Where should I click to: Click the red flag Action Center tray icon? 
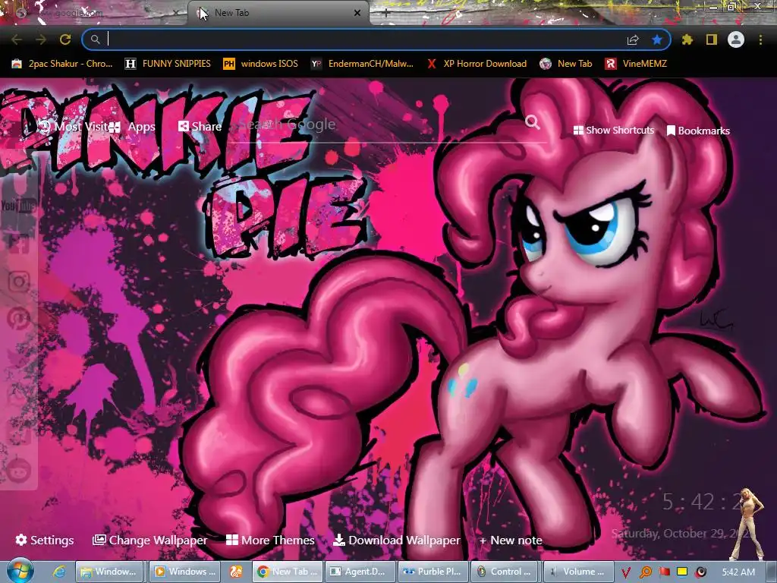(x=664, y=572)
